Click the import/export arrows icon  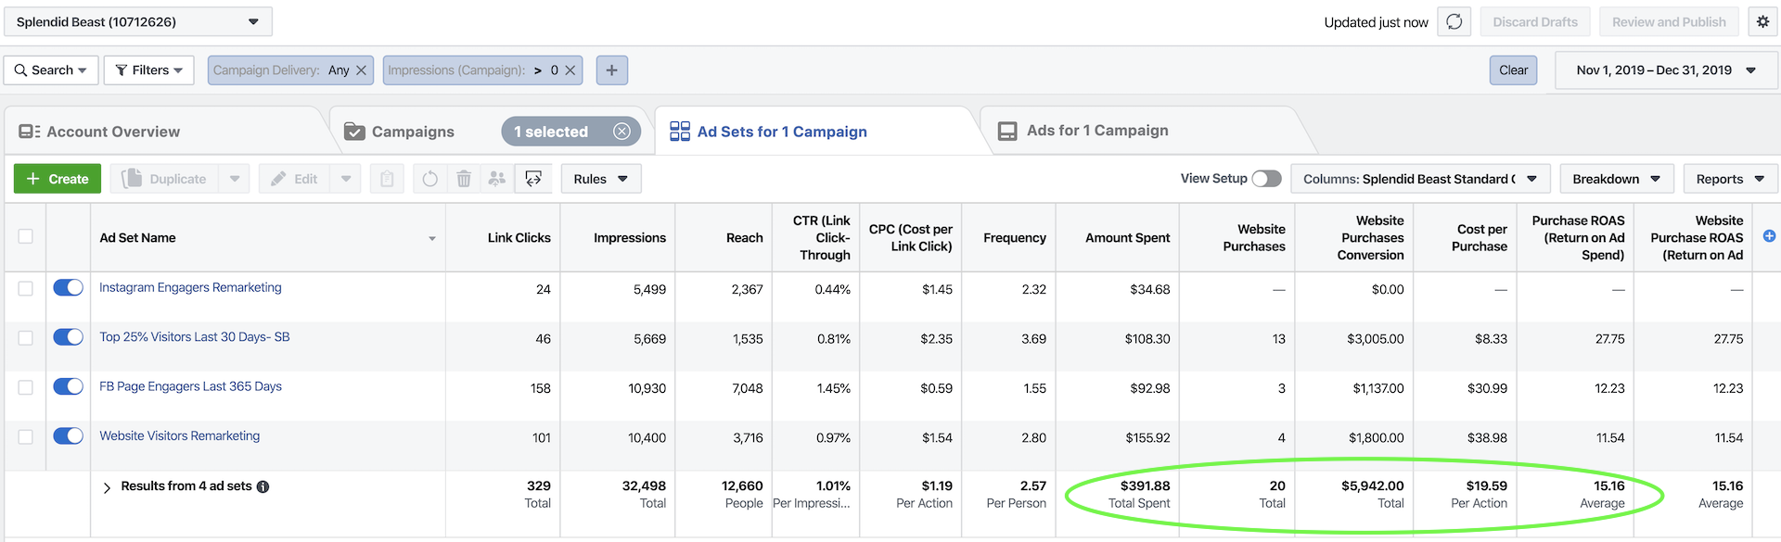coord(533,179)
